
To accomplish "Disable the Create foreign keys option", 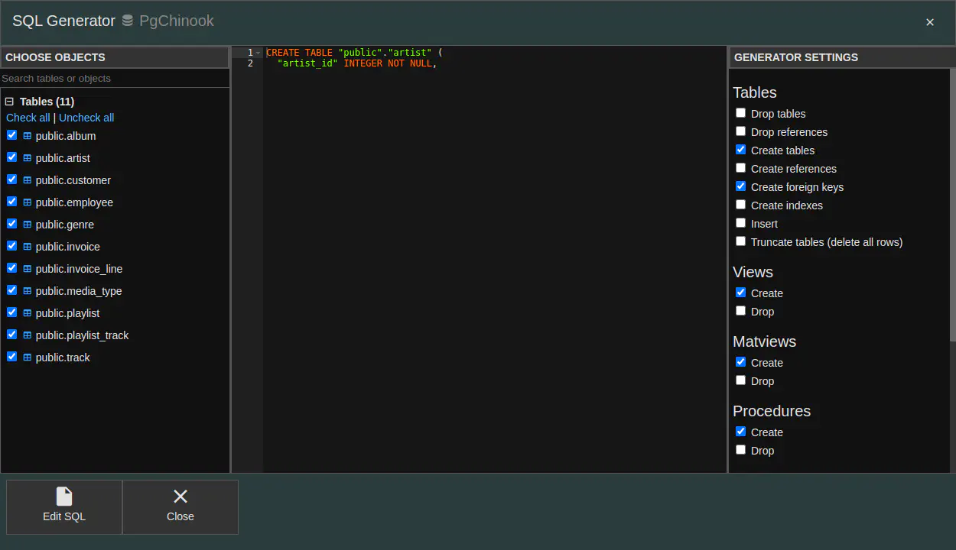I will (x=740, y=186).
